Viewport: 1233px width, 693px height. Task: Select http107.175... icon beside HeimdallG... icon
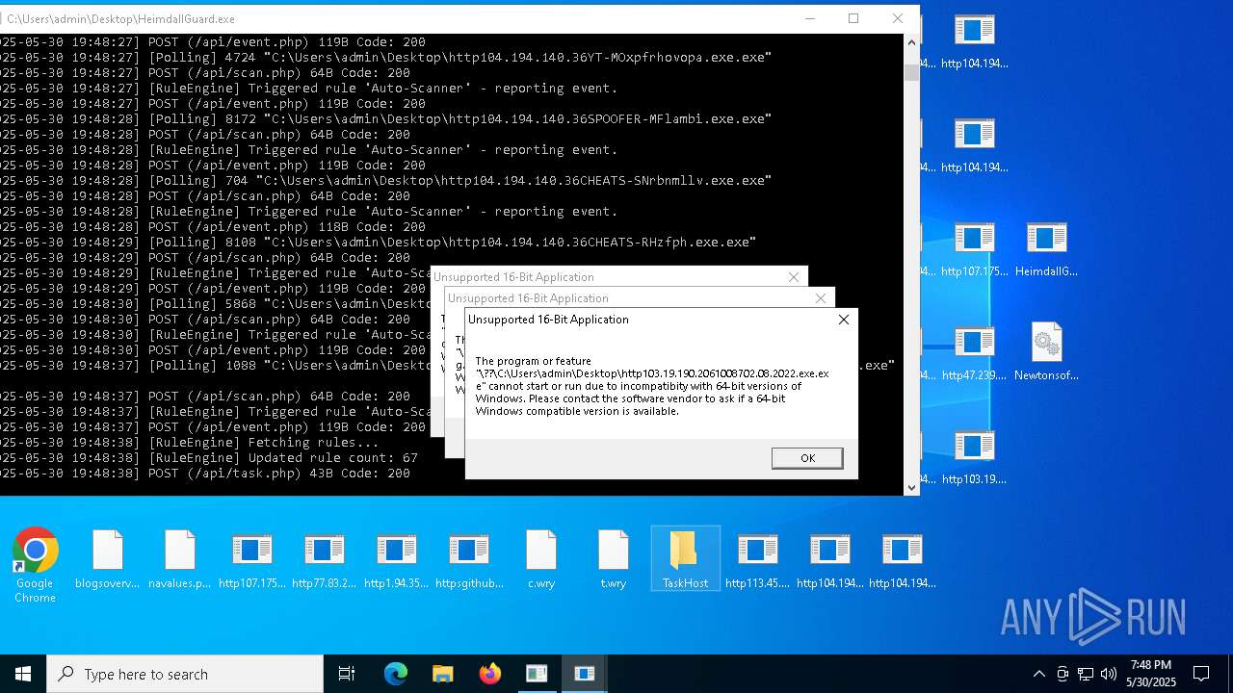pyautogui.click(x=974, y=248)
